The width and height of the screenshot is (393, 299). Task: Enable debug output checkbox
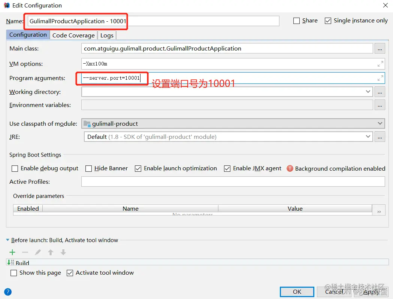[x=15, y=168]
